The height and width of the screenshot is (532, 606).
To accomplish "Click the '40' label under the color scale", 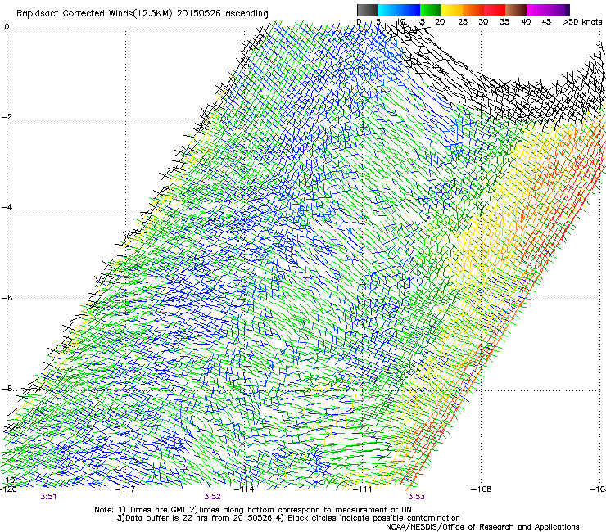I will 526,21.
